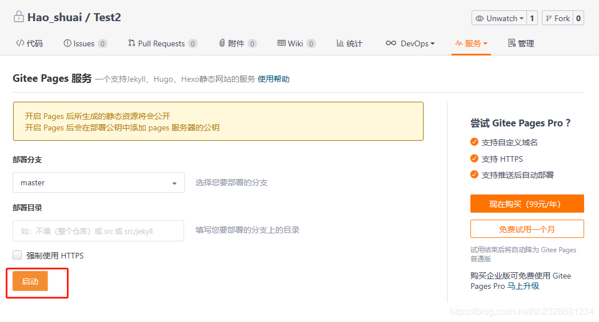The width and height of the screenshot is (599, 322).
Task: Click the 开启 Pages 后所生成的静态资源将会公开 notice
Action: (x=97, y=116)
